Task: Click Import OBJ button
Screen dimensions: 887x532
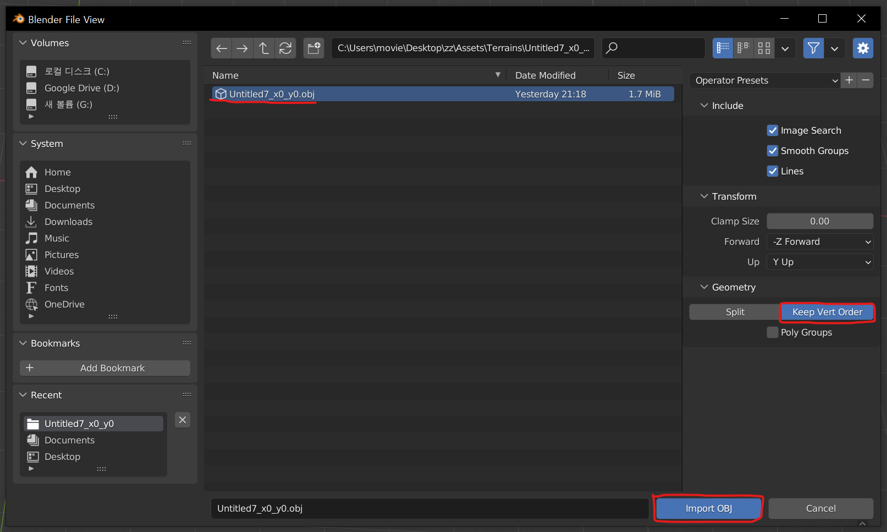Action: coord(708,508)
